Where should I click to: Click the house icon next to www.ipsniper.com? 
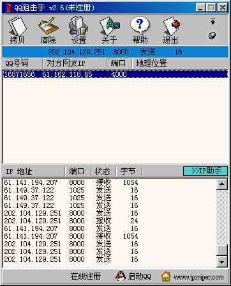[x=166, y=276]
